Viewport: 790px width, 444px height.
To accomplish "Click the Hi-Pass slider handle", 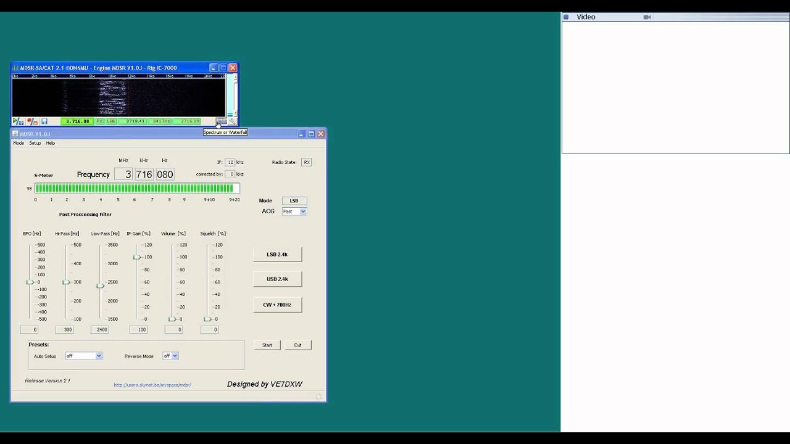I will tap(65, 282).
